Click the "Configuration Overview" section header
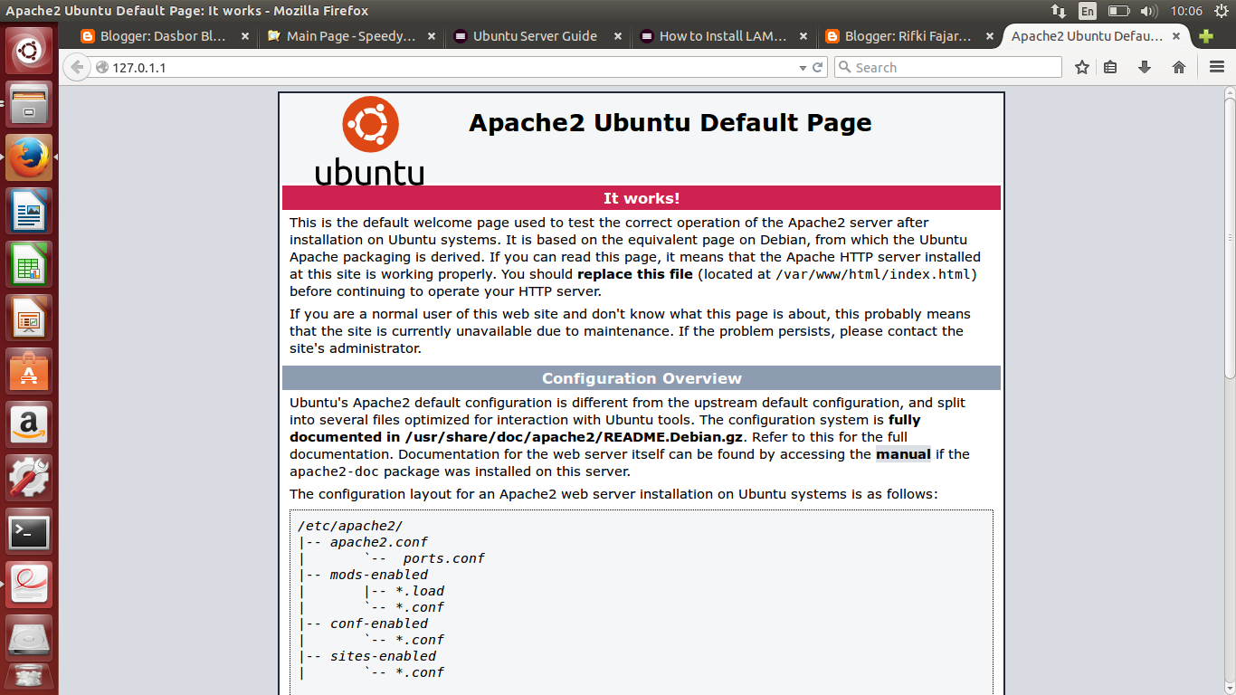Image resolution: width=1236 pixels, height=695 pixels. [642, 378]
